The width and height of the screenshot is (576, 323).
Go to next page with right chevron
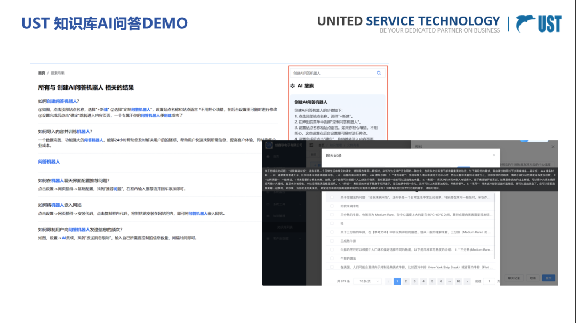coord(467,281)
